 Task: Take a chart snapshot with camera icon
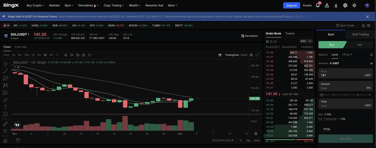pyautogui.click(x=84, y=55)
